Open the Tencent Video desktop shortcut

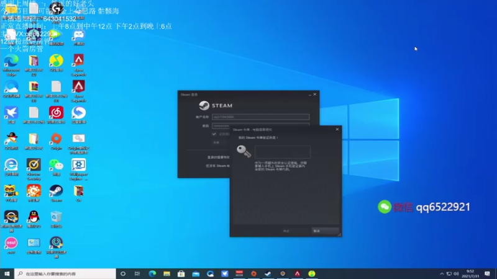pos(57,37)
